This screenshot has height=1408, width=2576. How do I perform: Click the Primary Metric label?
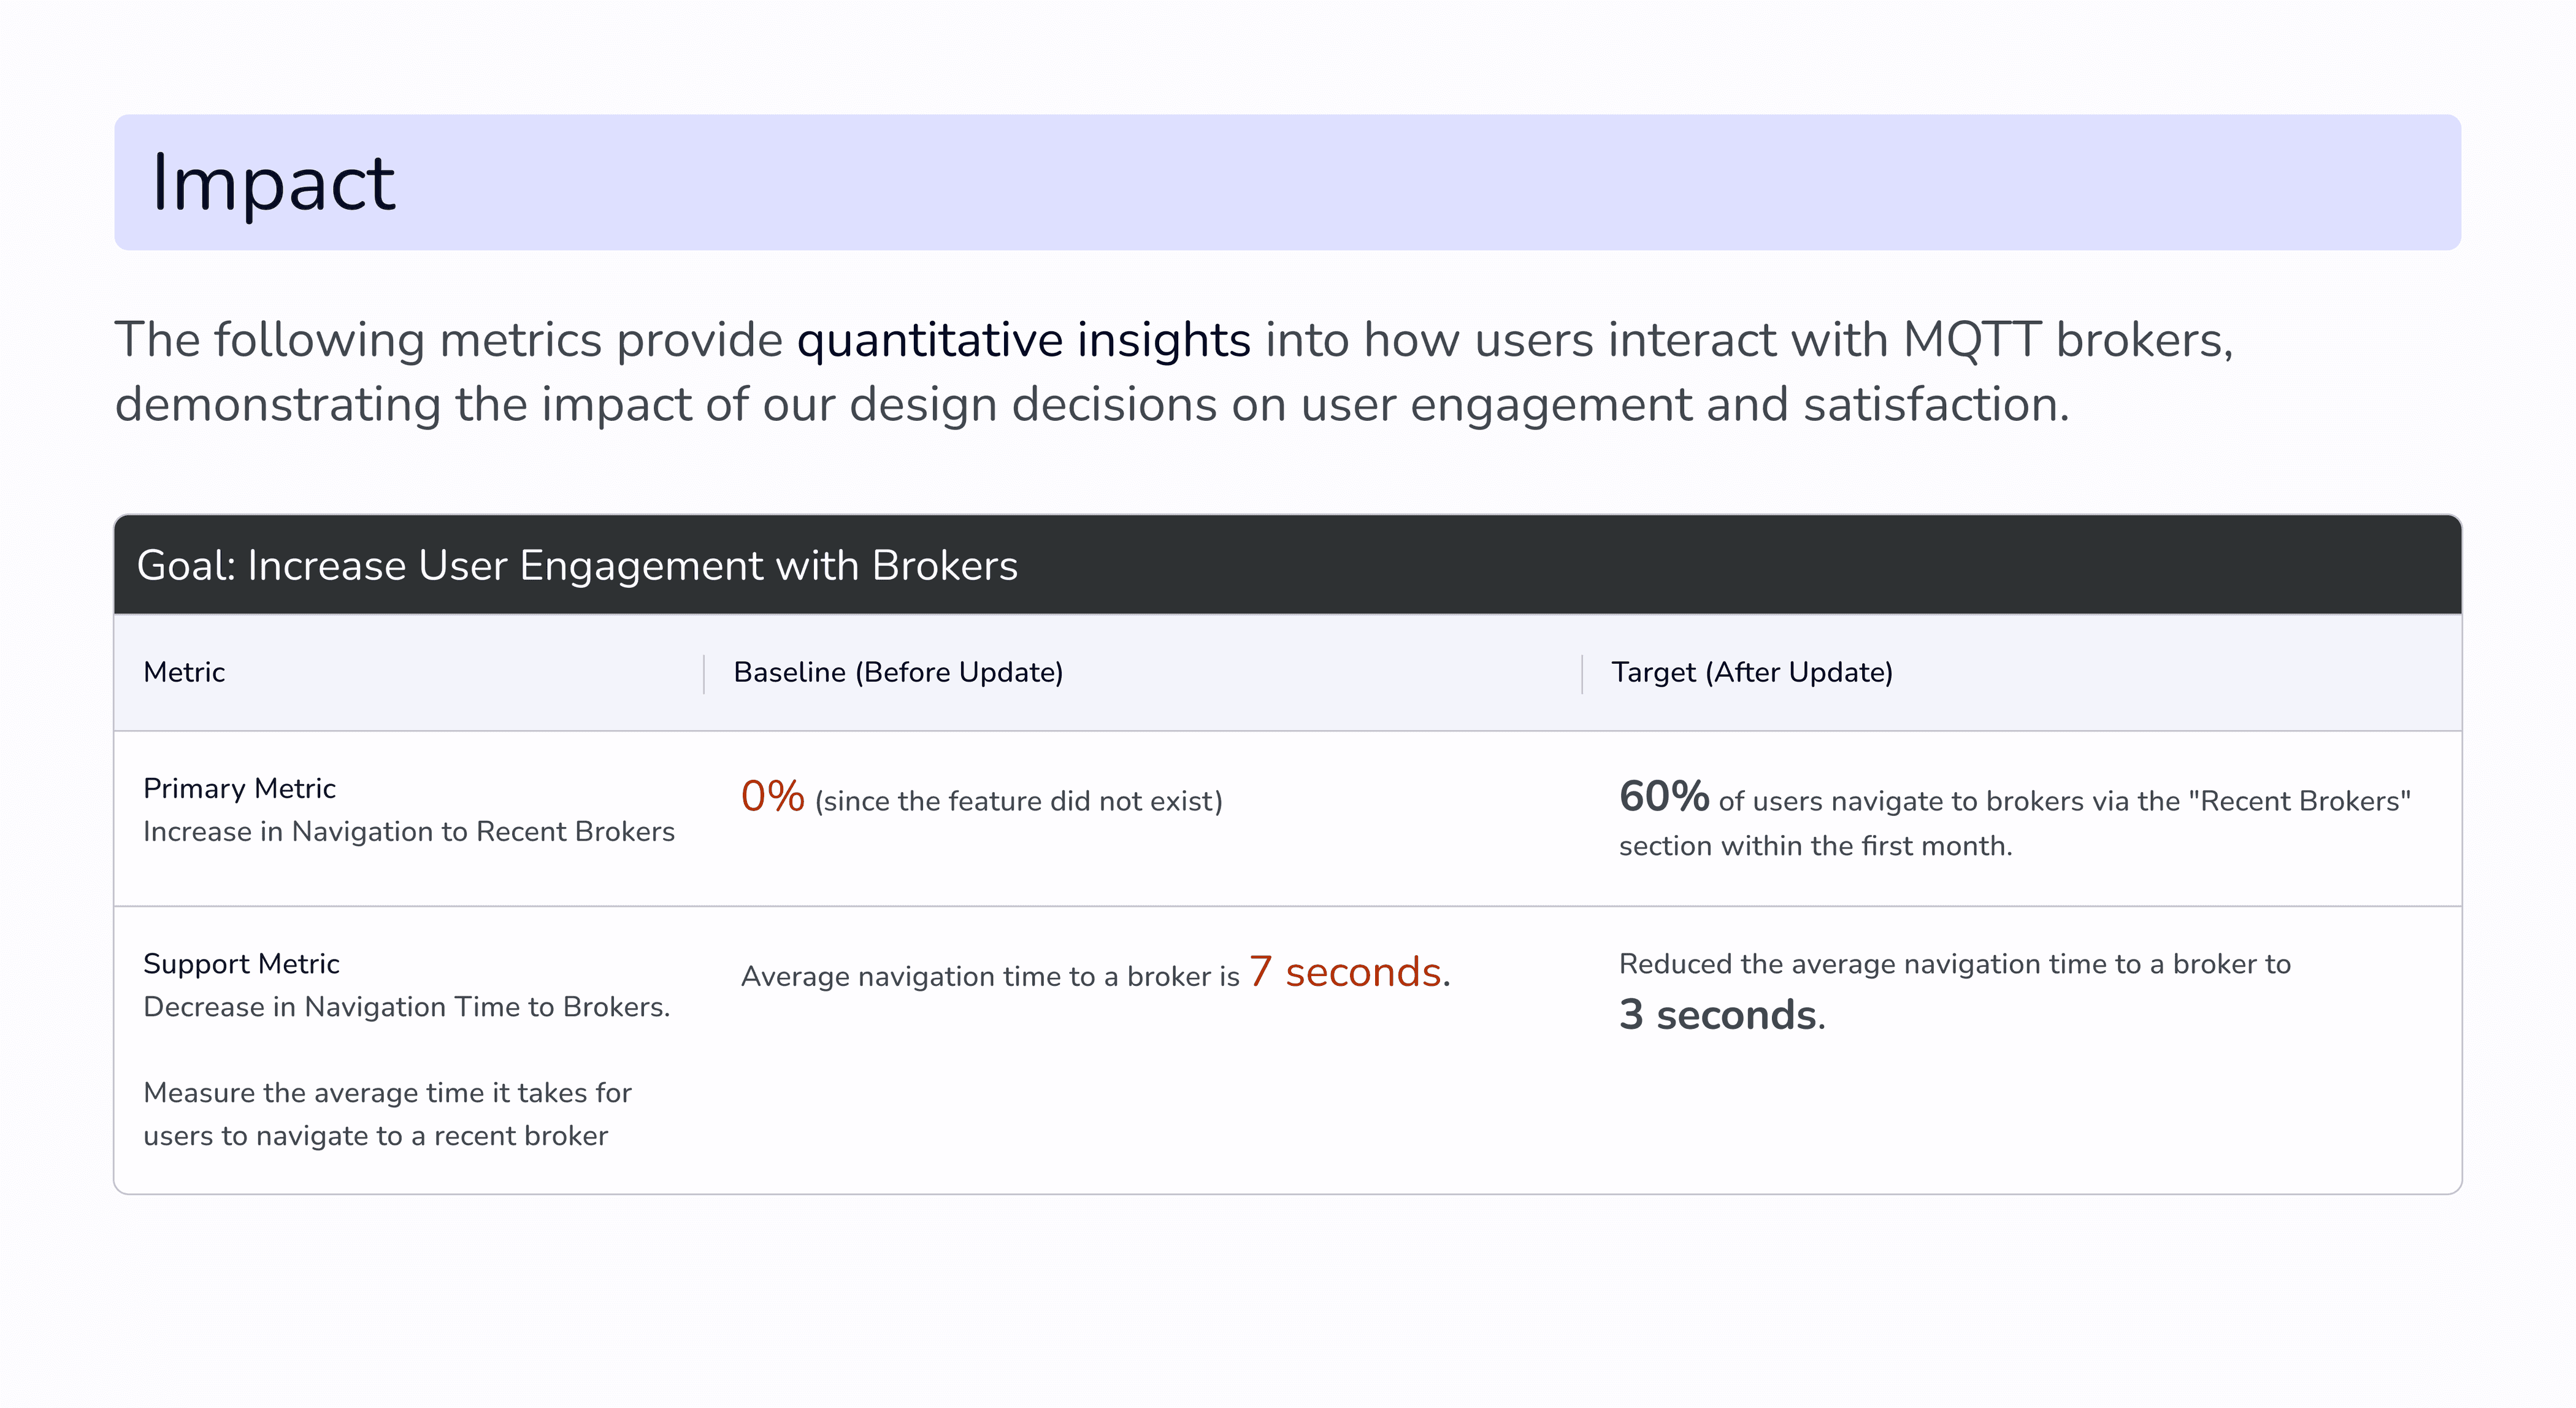(239, 788)
